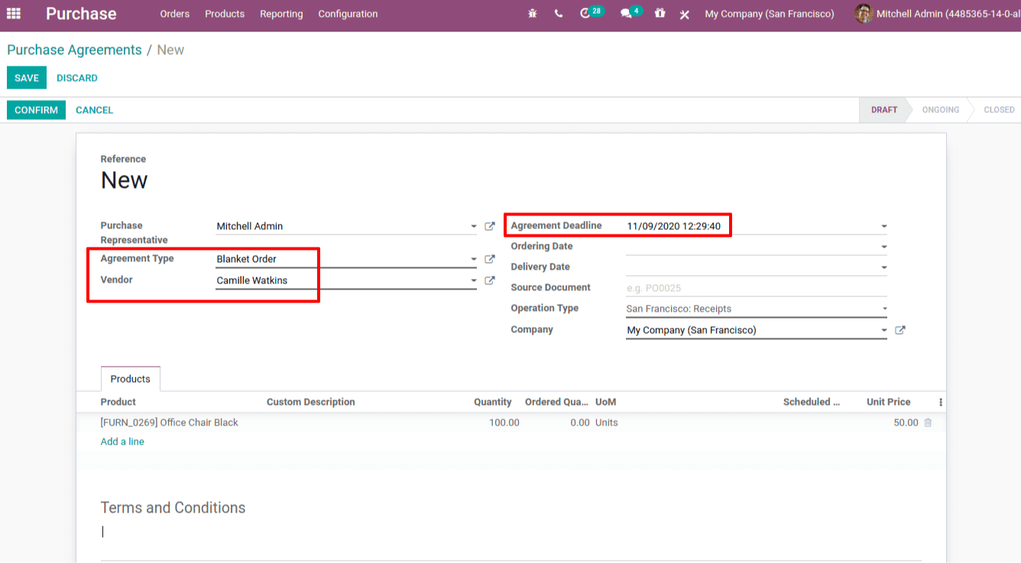Open the Configuration menu

pyautogui.click(x=348, y=14)
